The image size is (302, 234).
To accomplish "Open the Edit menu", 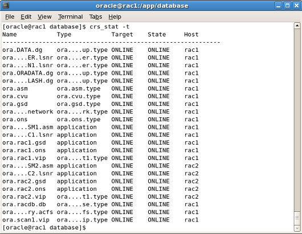I will [x=26, y=17].
